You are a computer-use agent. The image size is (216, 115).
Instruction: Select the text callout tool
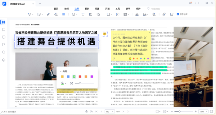pyautogui.click(x=98, y=14)
